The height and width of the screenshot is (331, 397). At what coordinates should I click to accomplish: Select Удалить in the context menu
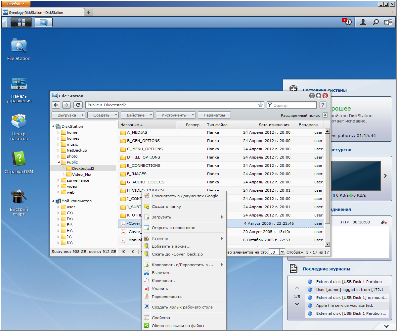[160, 289]
